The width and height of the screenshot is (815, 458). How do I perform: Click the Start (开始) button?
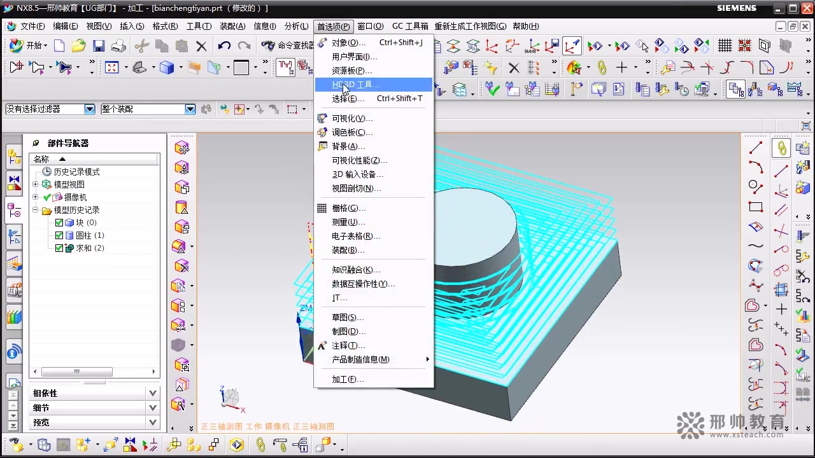tap(29, 46)
